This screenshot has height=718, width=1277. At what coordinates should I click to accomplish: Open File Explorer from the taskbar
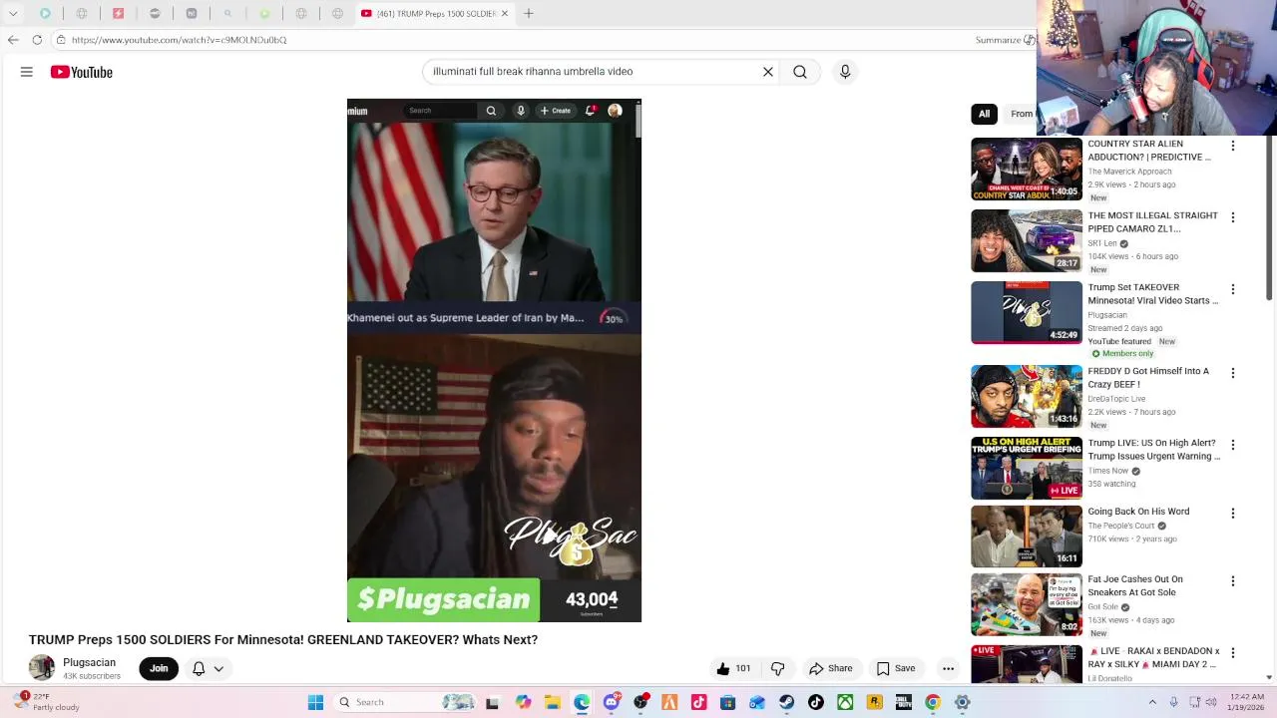click(x=553, y=702)
